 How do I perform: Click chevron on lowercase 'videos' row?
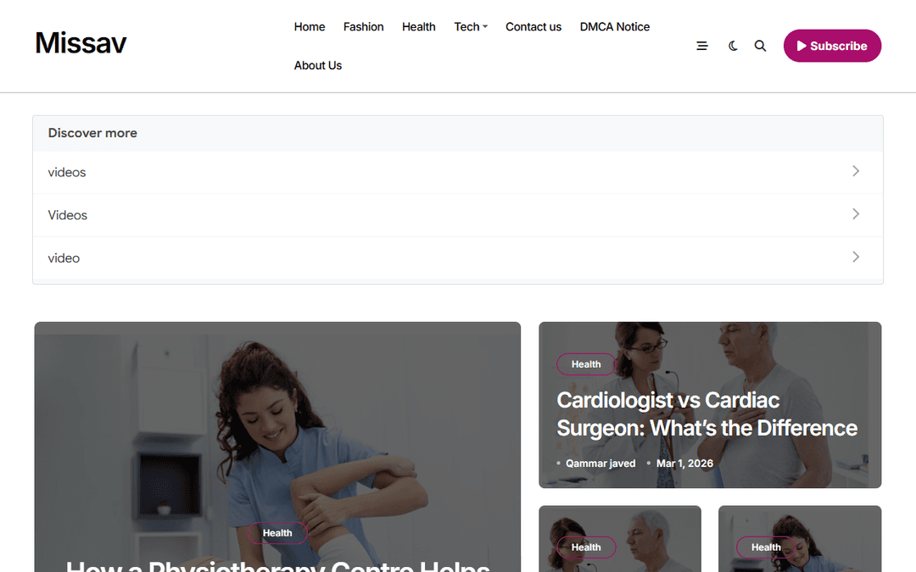(x=855, y=171)
